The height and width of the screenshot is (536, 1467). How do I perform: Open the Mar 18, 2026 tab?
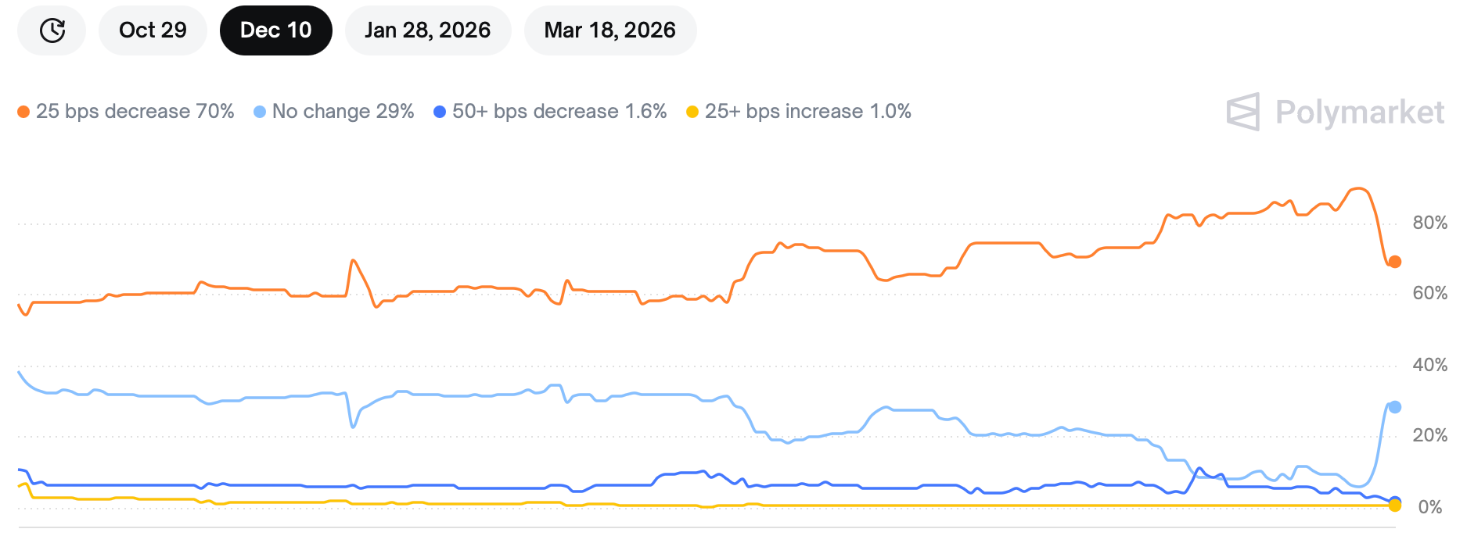609,30
